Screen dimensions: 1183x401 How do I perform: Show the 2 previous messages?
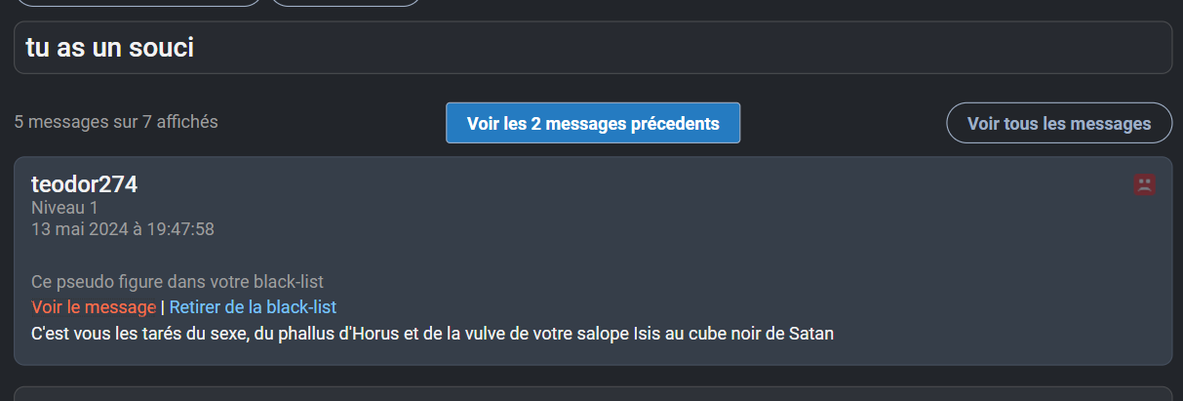[x=593, y=123]
